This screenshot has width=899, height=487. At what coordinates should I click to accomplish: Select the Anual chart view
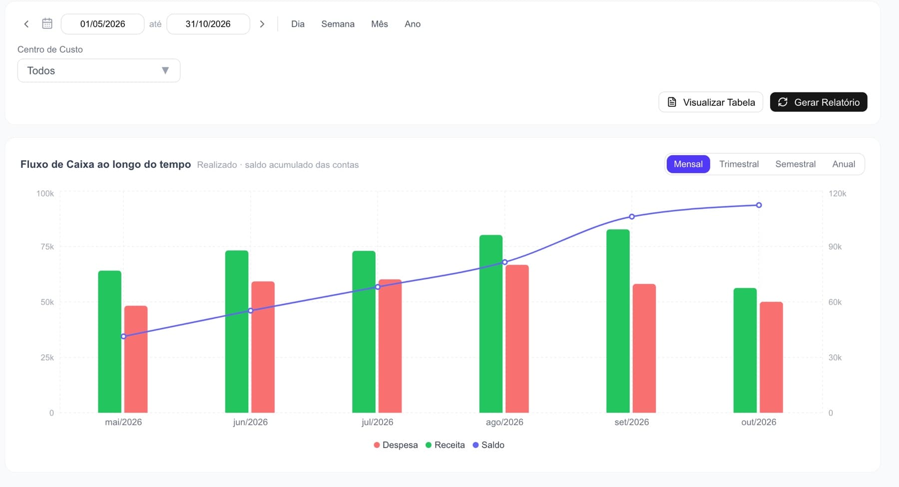[844, 164]
